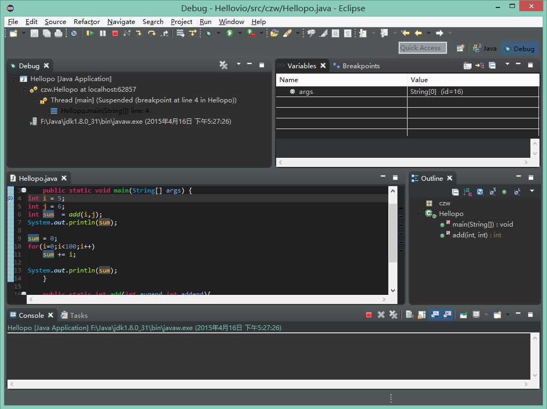Toggle Scroll Lock in Console toolbar
The image size is (547, 409).
tap(421, 315)
